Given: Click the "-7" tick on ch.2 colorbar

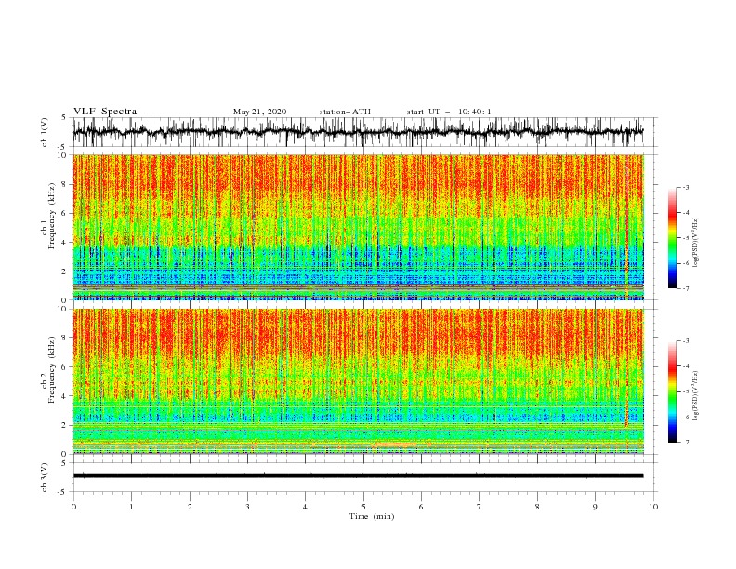Looking at the screenshot, I should click(x=686, y=442).
